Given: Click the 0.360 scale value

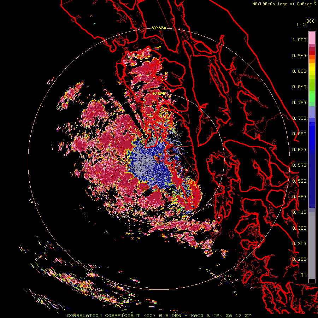Looking at the screenshot, I should tap(299, 228).
